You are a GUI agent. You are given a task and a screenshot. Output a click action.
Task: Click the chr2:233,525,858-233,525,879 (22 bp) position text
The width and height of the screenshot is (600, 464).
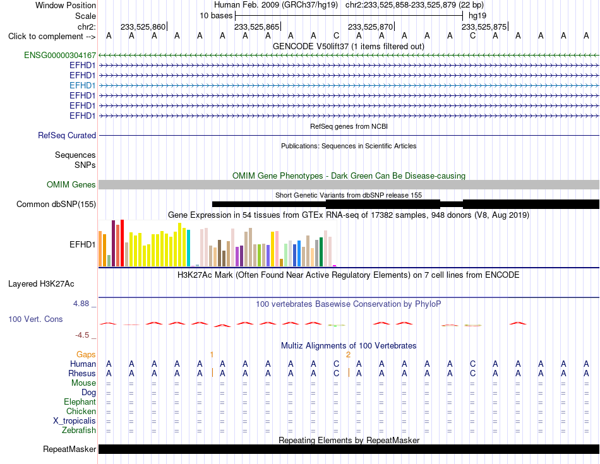pyautogui.click(x=414, y=5)
